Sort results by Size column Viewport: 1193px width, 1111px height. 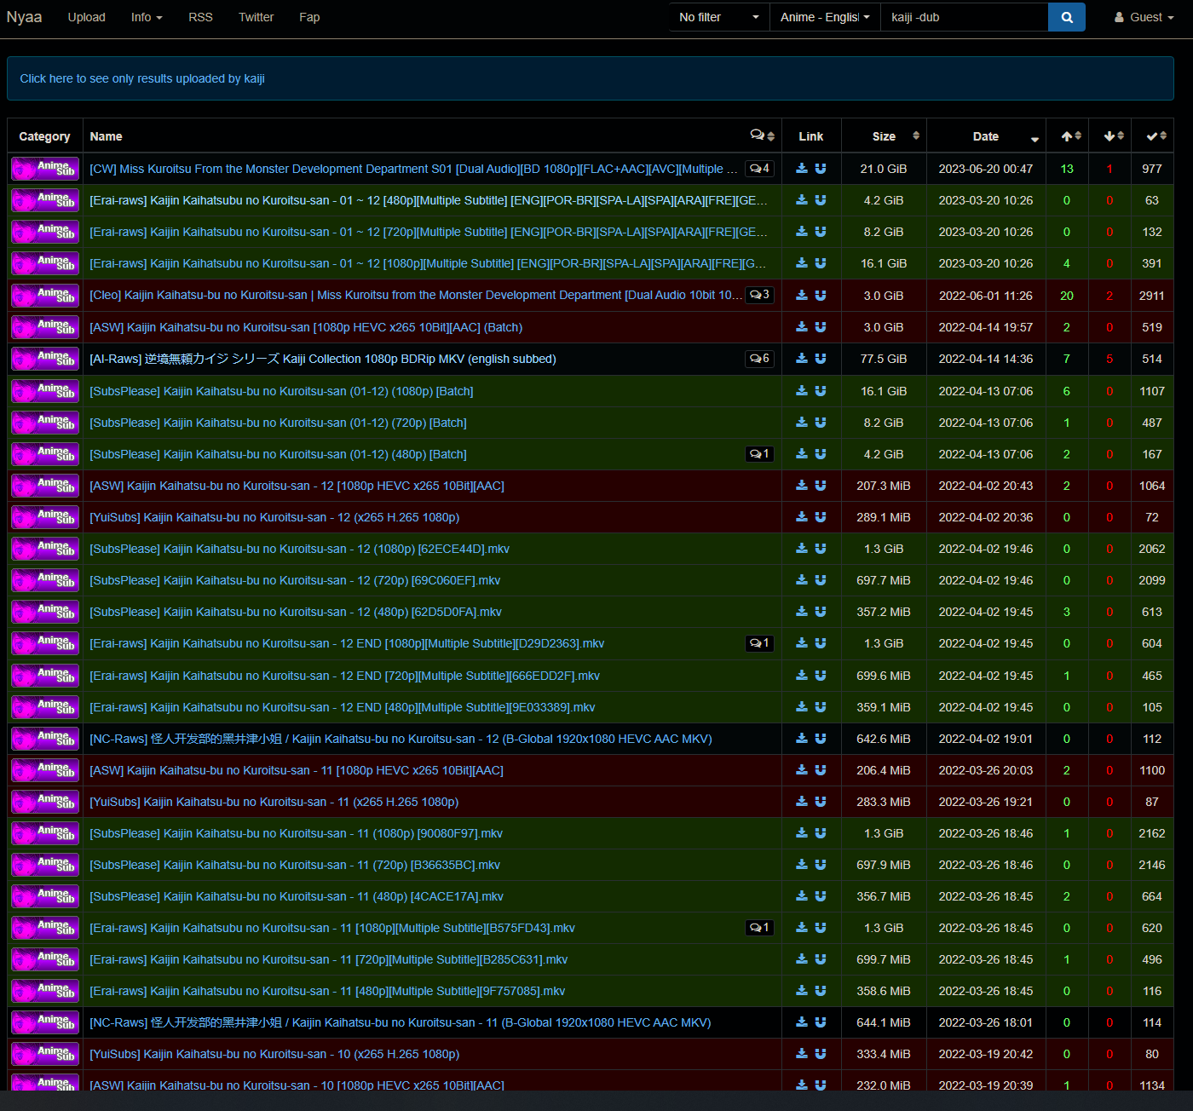(x=884, y=136)
